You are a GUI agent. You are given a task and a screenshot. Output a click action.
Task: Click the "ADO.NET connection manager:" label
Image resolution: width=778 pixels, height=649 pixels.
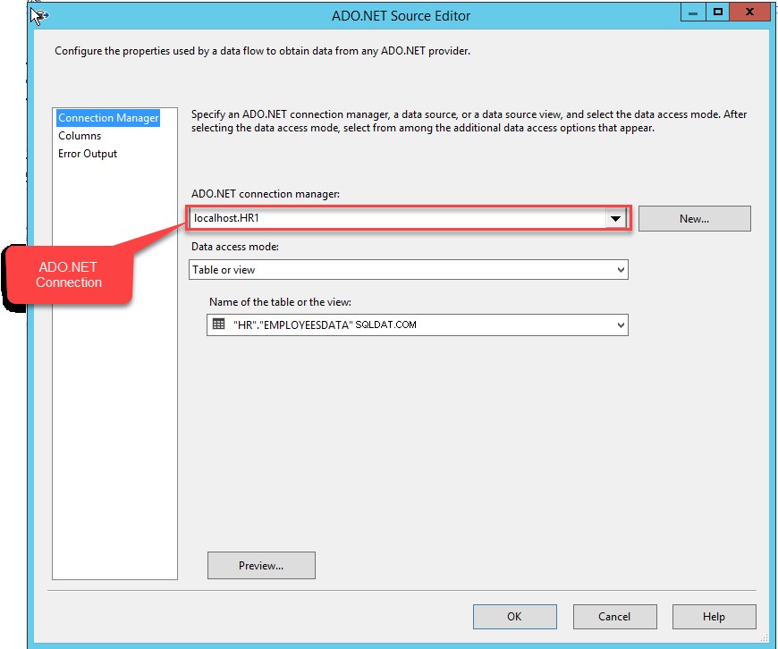coord(266,194)
